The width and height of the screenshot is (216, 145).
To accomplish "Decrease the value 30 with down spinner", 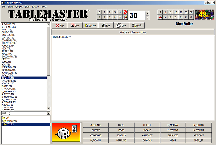I will coord(147,18).
